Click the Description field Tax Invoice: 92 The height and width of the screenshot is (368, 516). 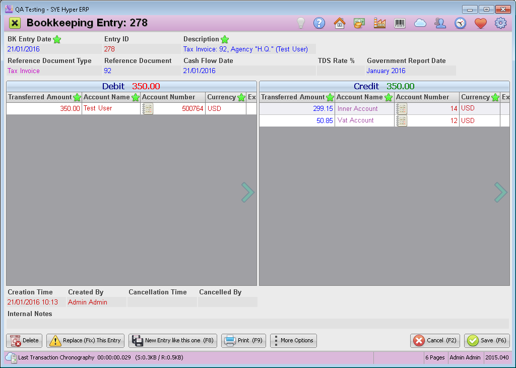coord(249,49)
